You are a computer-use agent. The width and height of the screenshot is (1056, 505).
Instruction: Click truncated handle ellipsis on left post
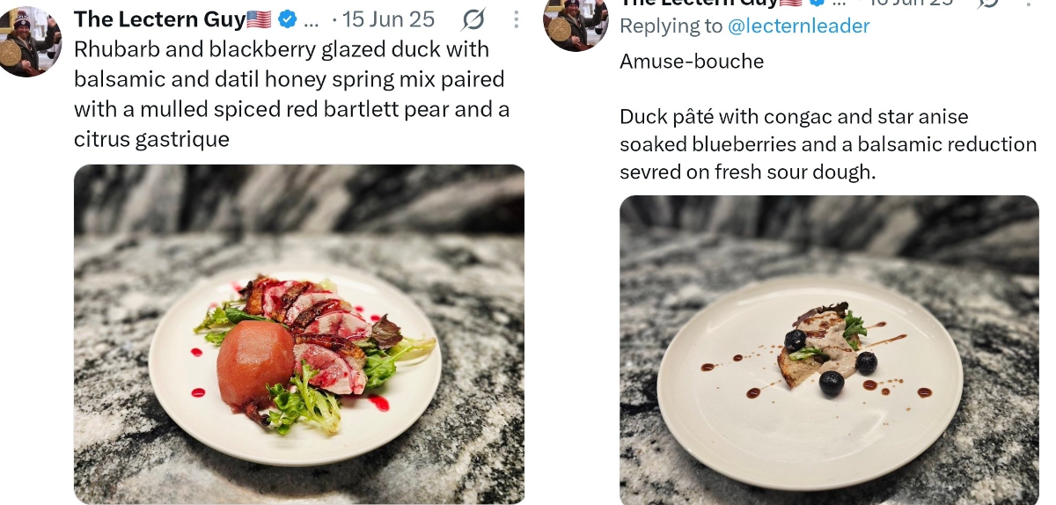pyautogui.click(x=312, y=20)
